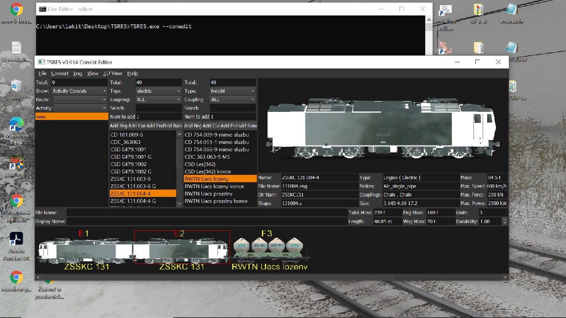The height and width of the screenshot is (318, 566).
Task: Open Microsoft Edge desktop shortcut
Action: [16, 125]
